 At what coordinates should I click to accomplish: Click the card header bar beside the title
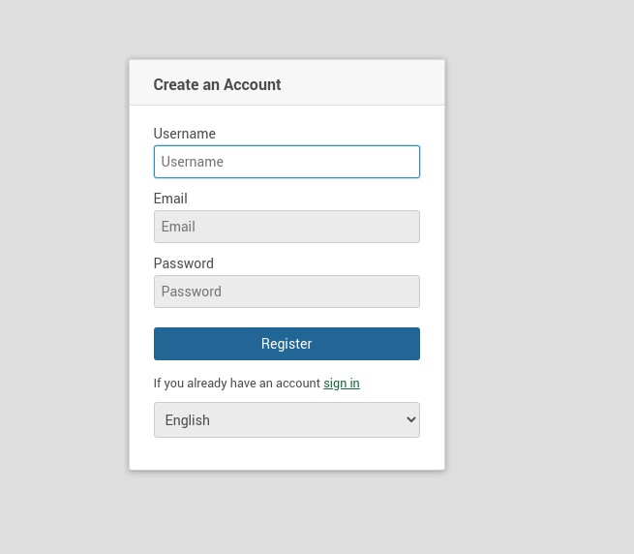point(368,83)
